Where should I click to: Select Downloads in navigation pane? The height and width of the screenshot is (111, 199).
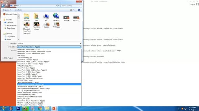(x=10, y=28)
